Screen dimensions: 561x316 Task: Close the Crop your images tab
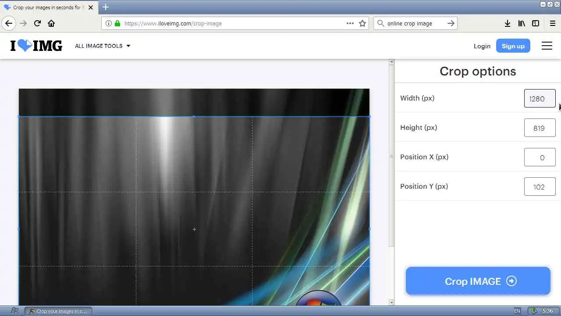[x=90, y=7]
